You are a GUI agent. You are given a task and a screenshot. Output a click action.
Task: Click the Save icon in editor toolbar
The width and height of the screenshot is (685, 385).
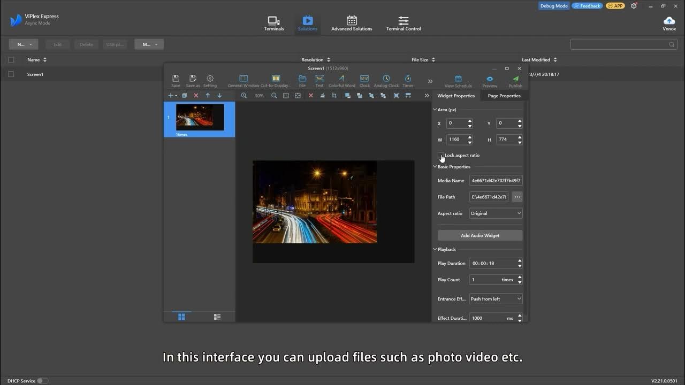pyautogui.click(x=176, y=79)
